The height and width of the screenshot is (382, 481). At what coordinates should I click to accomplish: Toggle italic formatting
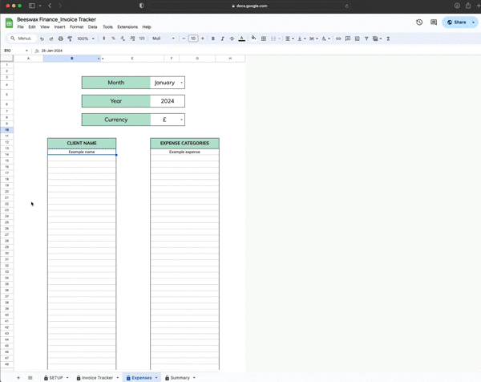(223, 39)
